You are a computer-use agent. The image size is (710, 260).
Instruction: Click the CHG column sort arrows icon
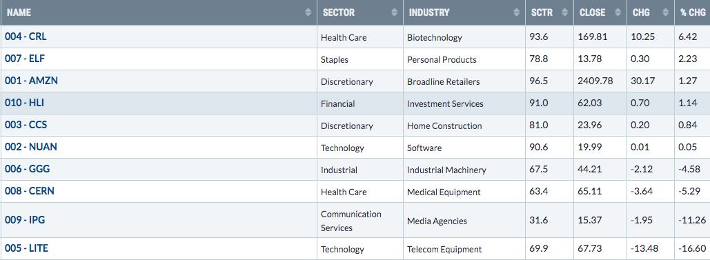tap(666, 12)
